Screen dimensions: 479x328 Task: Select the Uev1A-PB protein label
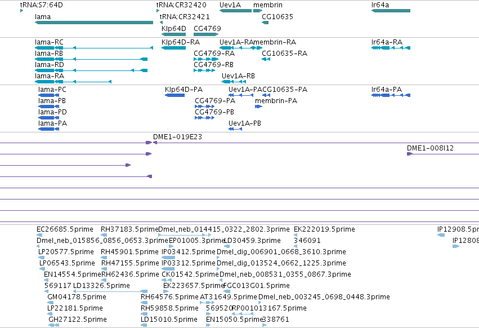click(x=245, y=123)
